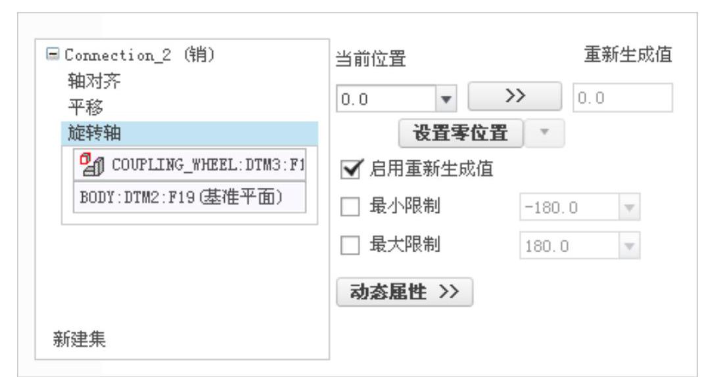Click the 重新生成值 0.0 field

622,98
